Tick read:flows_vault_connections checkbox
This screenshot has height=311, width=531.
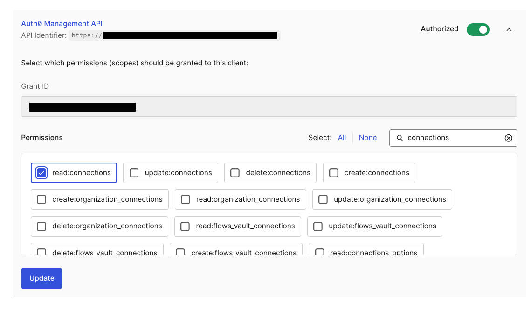pyautogui.click(x=185, y=226)
